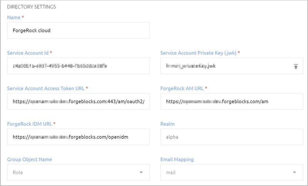This screenshot has width=308, height=186.
Task: Click the Service Account Access Token URL label
Action: (x=46, y=88)
